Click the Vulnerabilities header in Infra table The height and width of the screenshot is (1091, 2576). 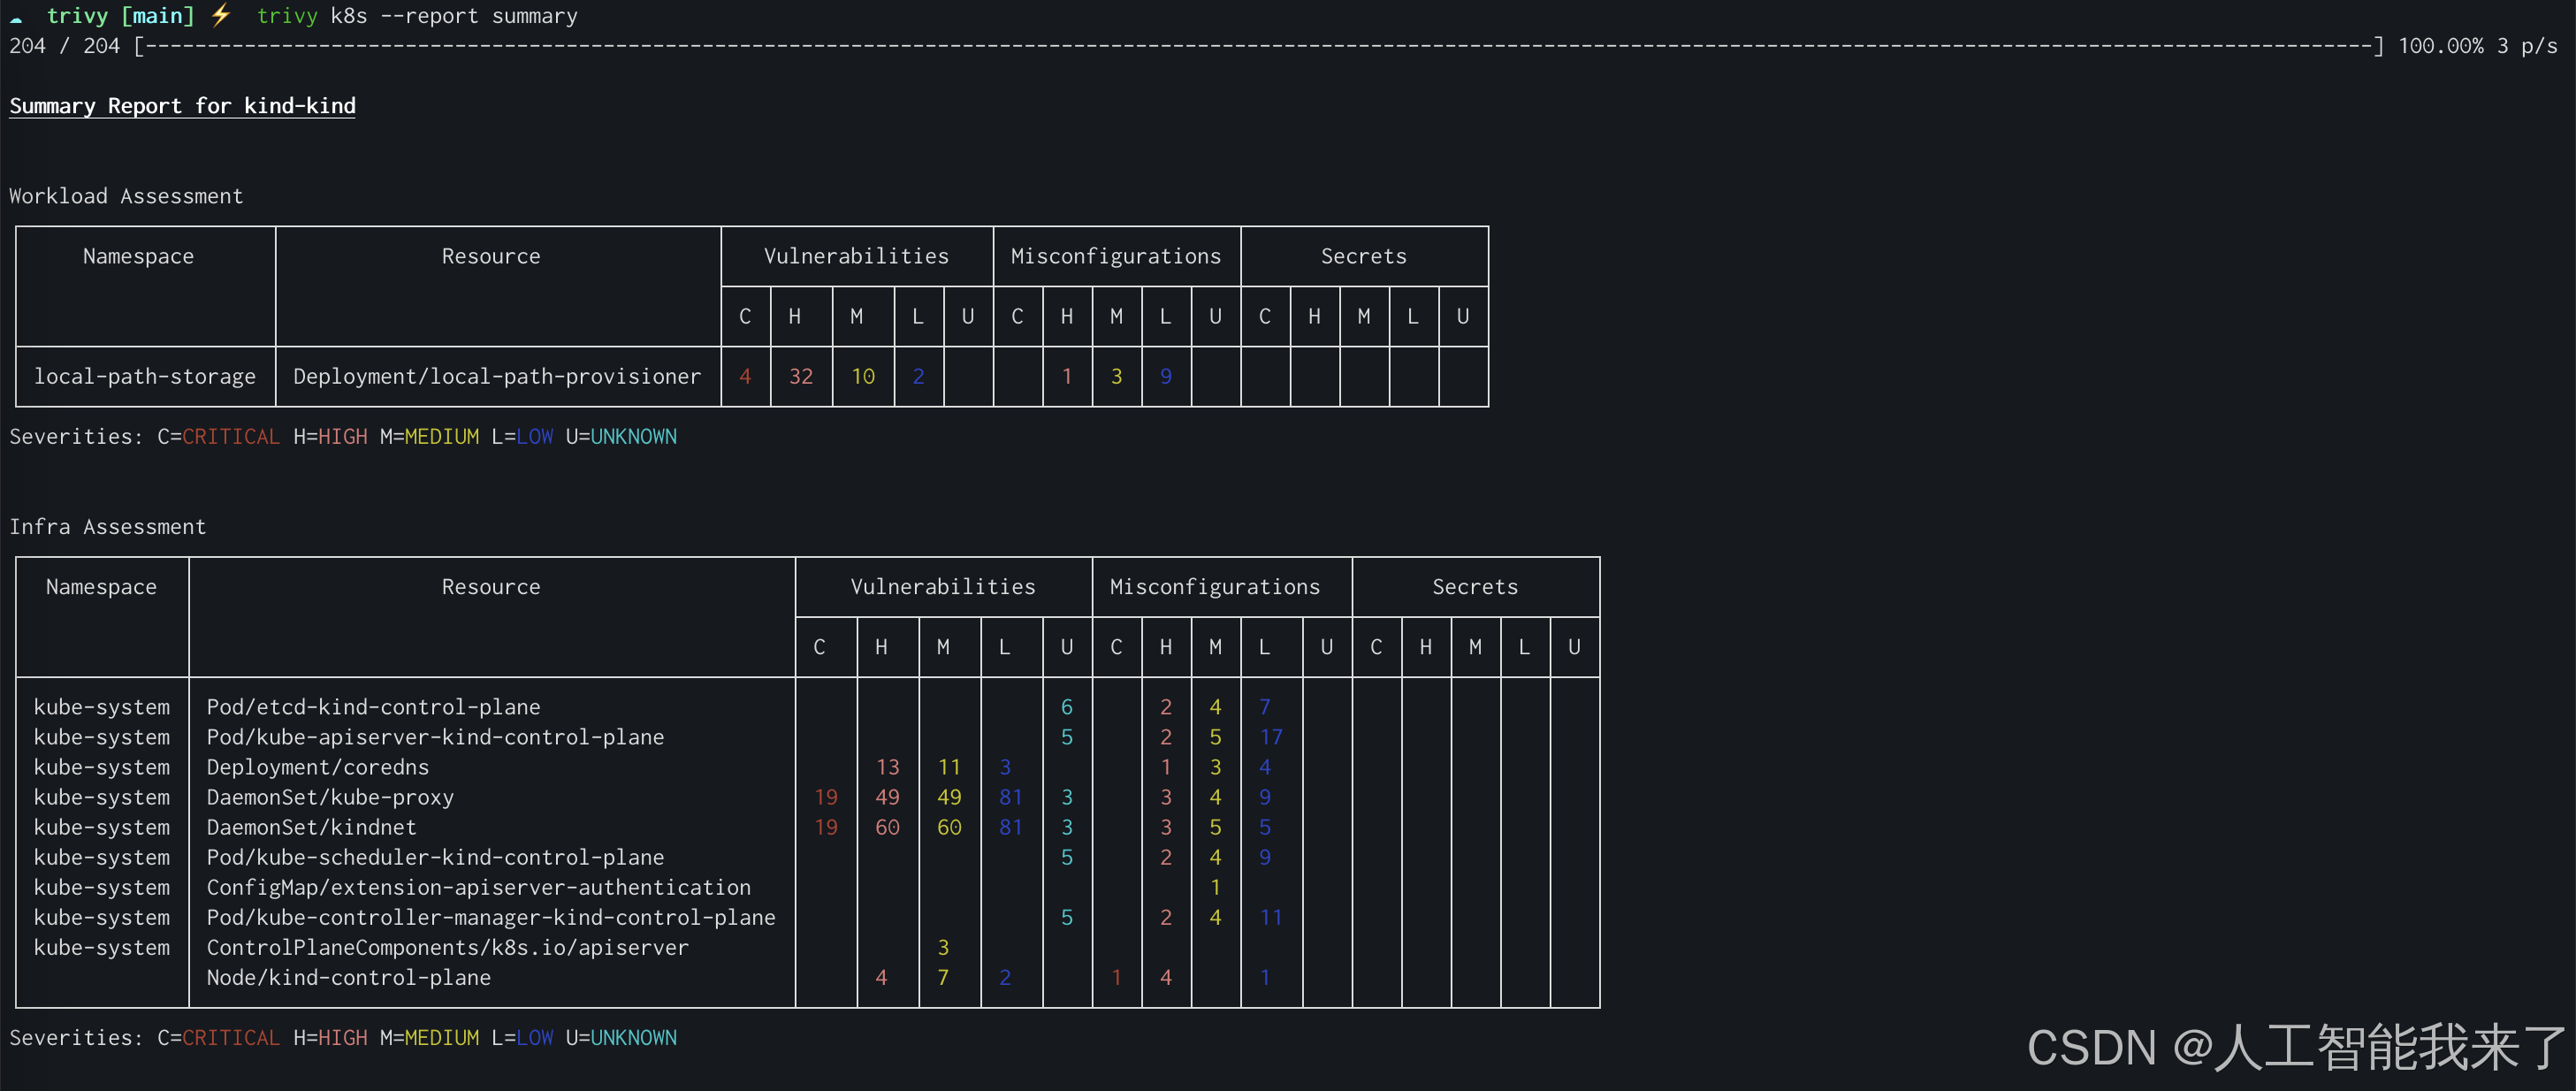click(942, 587)
